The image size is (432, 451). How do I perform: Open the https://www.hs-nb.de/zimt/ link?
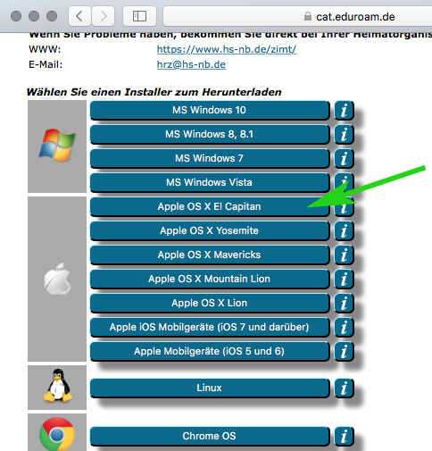(x=227, y=49)
